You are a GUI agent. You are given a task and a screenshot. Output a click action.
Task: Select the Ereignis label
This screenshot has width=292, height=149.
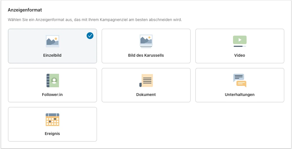pos(52,134)
